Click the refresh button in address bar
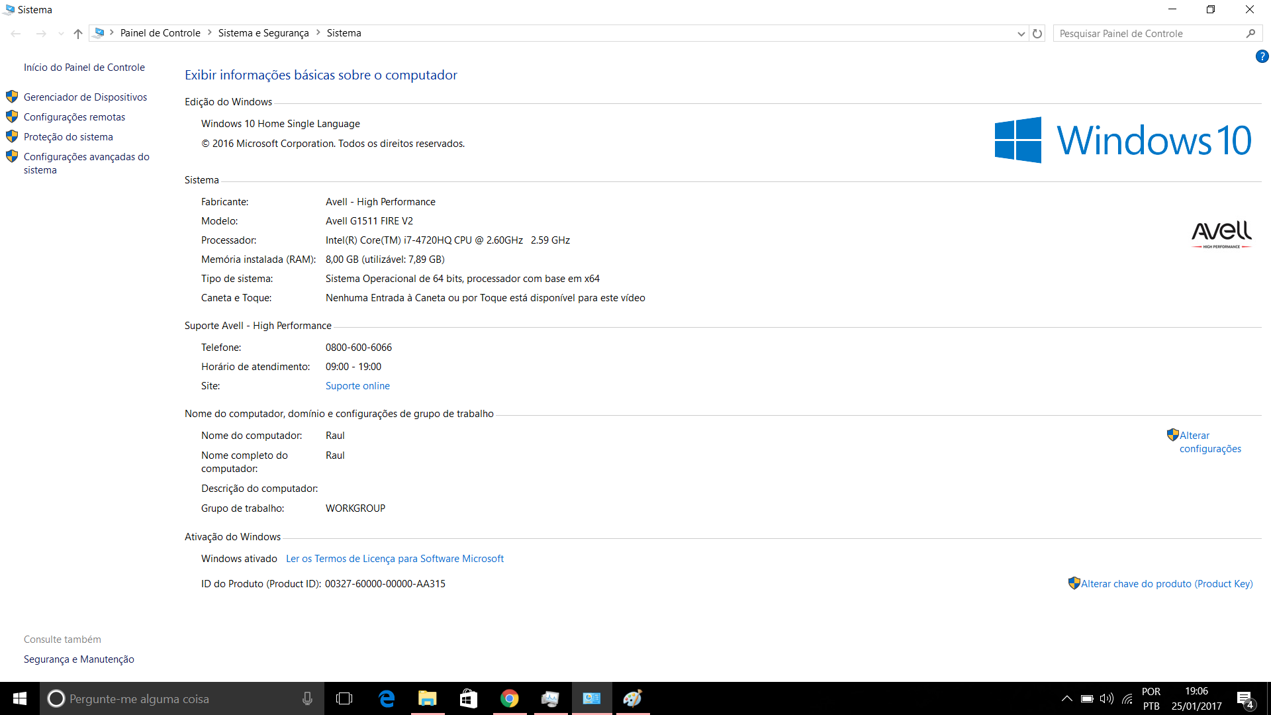1271x715 pixels. point(1037,34)
